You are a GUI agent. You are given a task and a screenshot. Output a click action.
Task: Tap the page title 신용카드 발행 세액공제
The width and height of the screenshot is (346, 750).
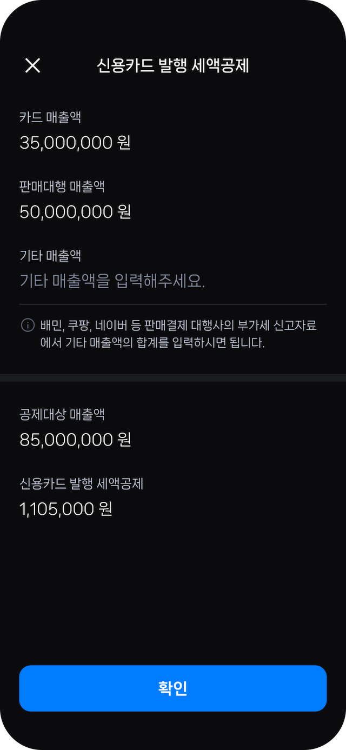tap(172, 65)
